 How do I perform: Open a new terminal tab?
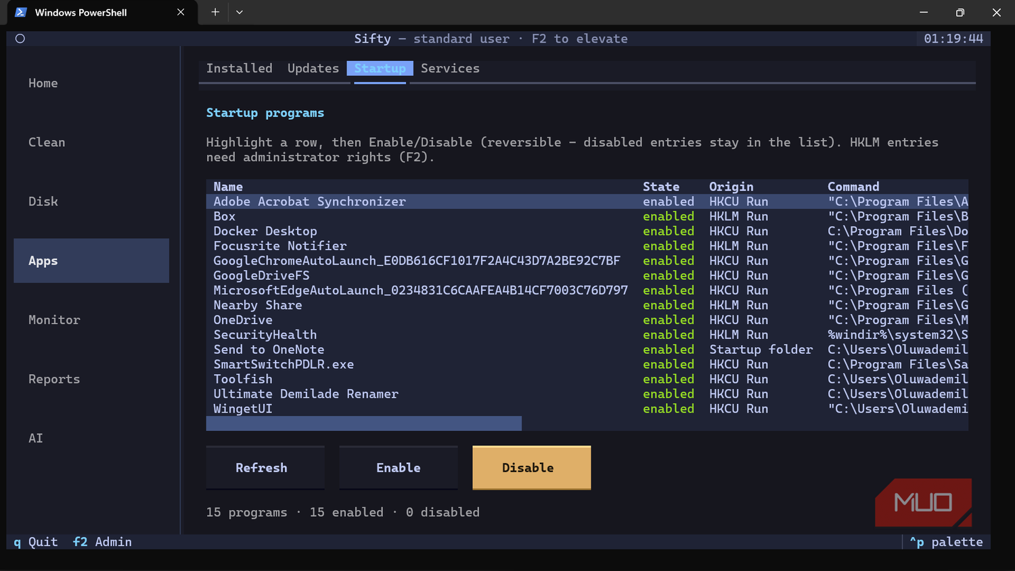point(215,12)
